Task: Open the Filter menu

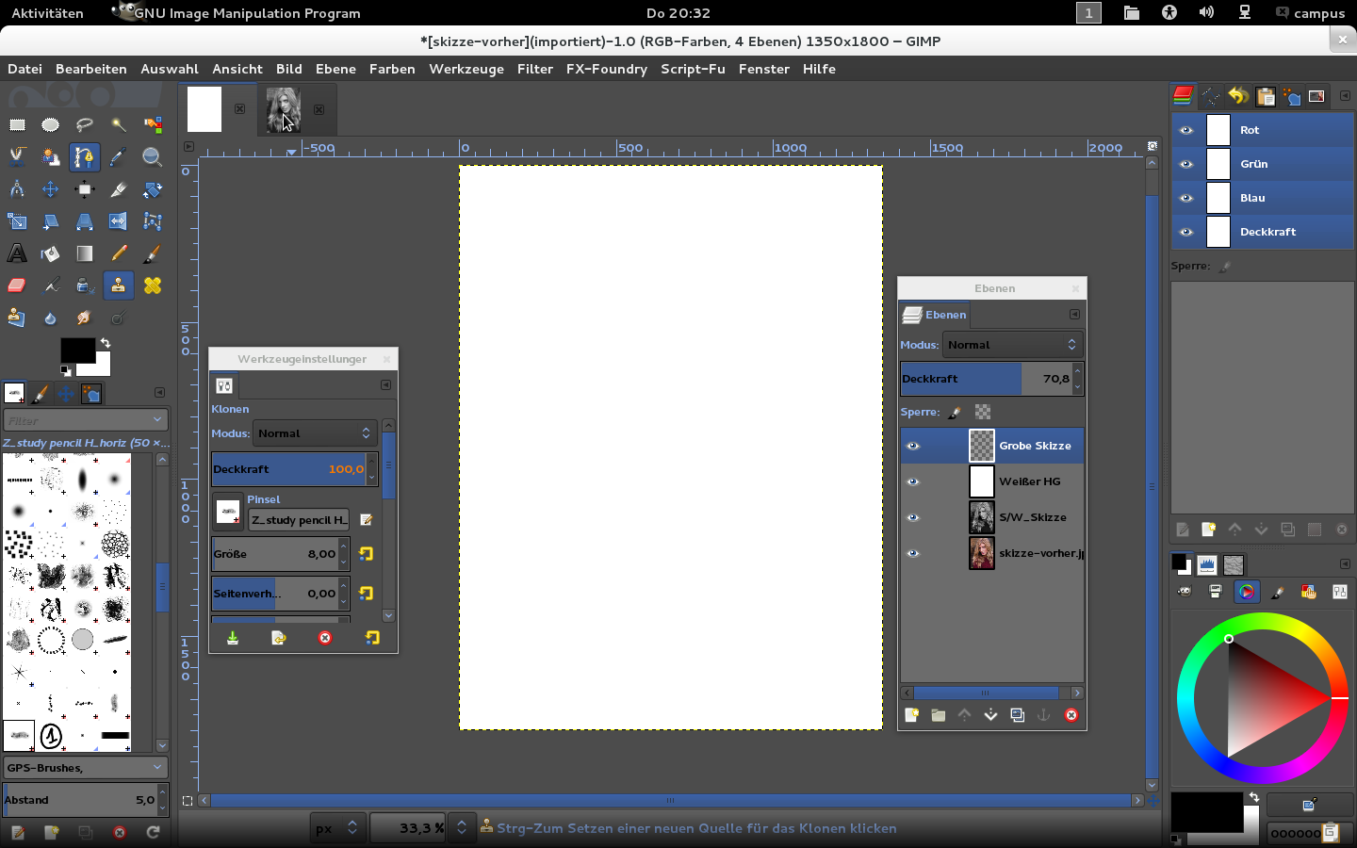Action: pos(534,69)
